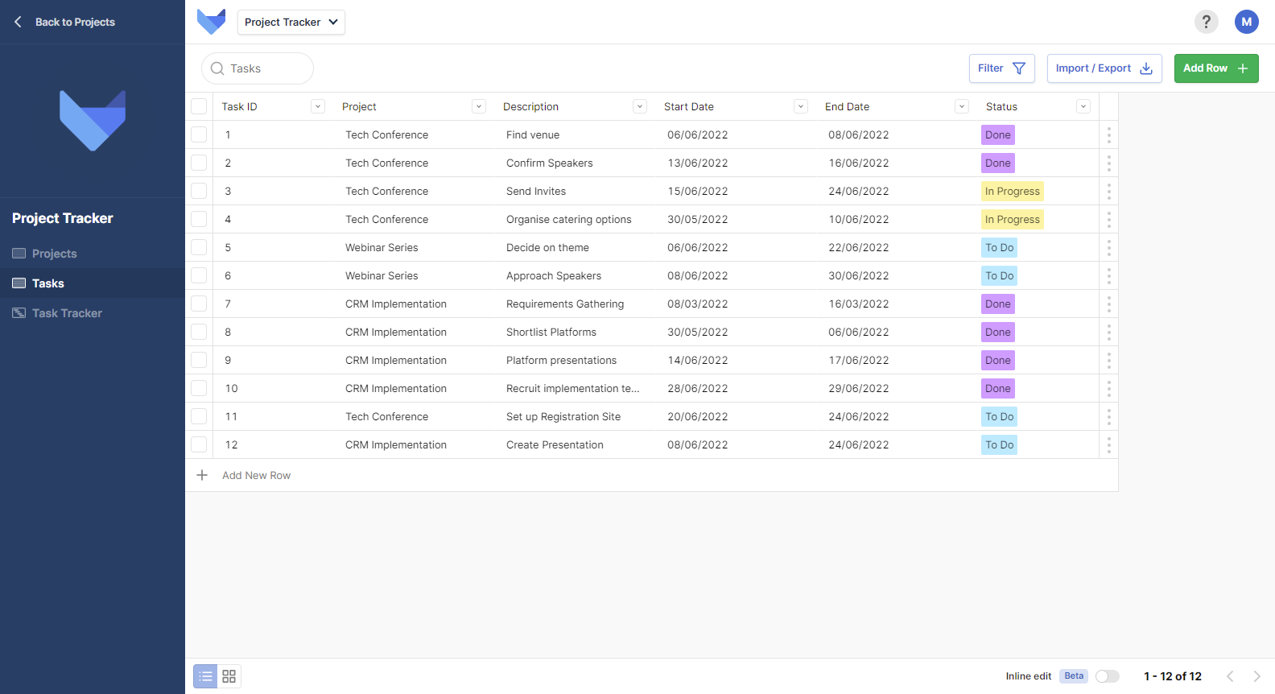Screen dimensions: 1275x694
Task: Open row options for Platform presentations
Action: (1108, 360)
